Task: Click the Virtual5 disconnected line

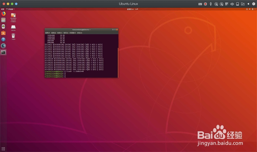Action: click(74, 50)
